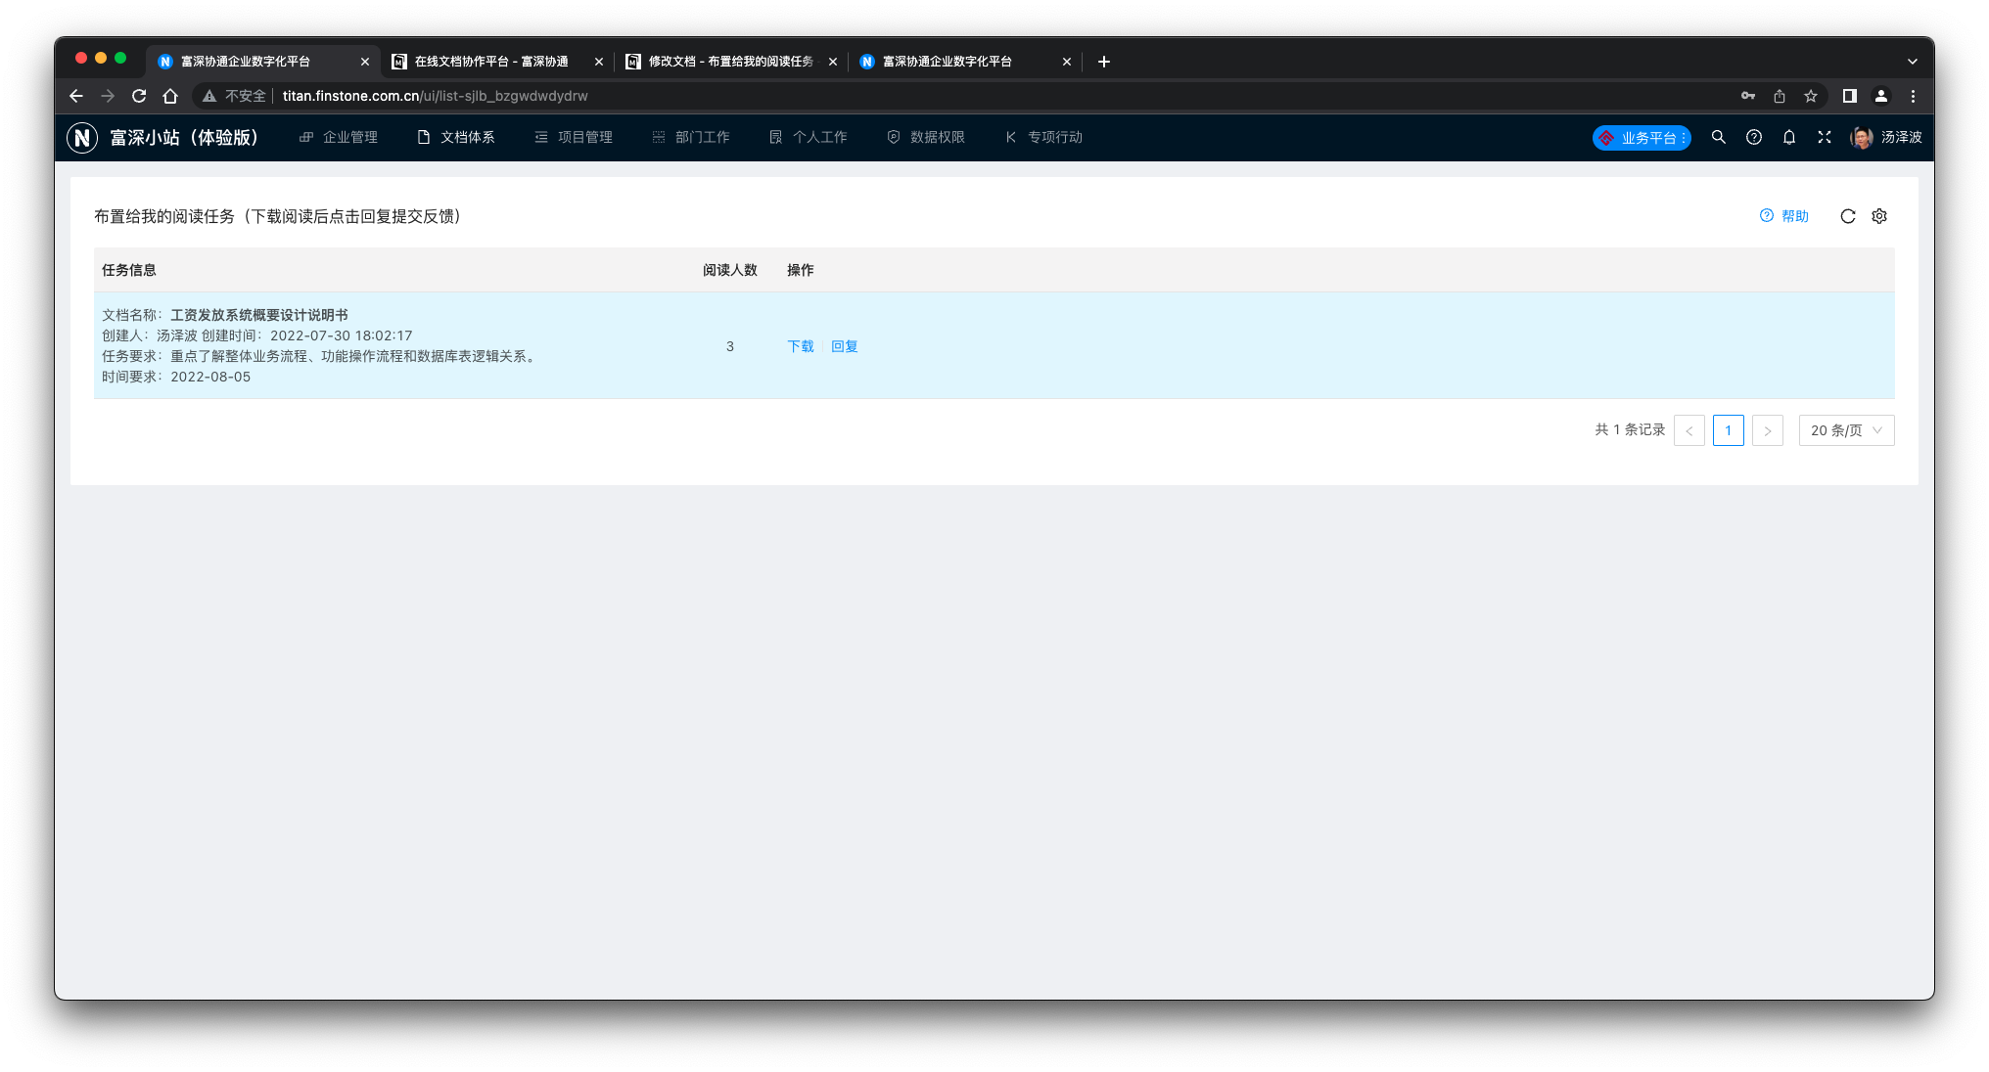Click the reader count 3 cell

click(729, 346)
